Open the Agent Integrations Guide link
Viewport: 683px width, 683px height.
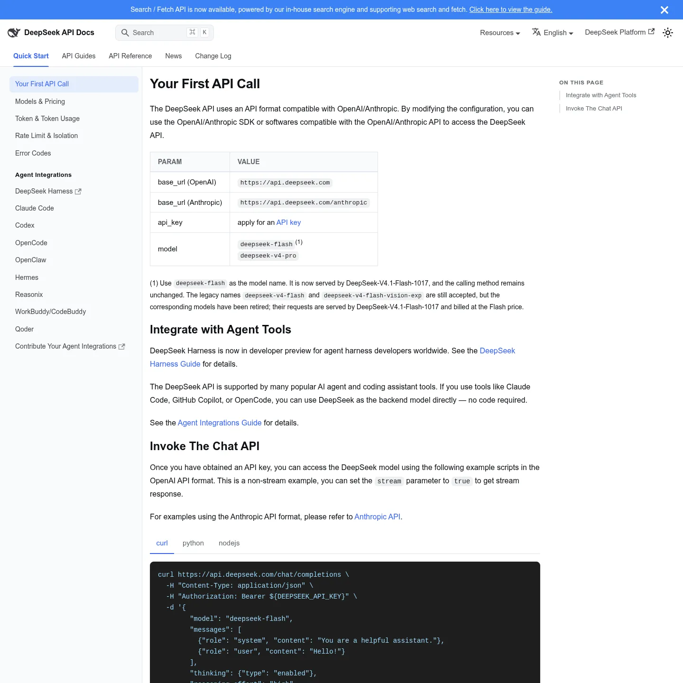point(220,423)
